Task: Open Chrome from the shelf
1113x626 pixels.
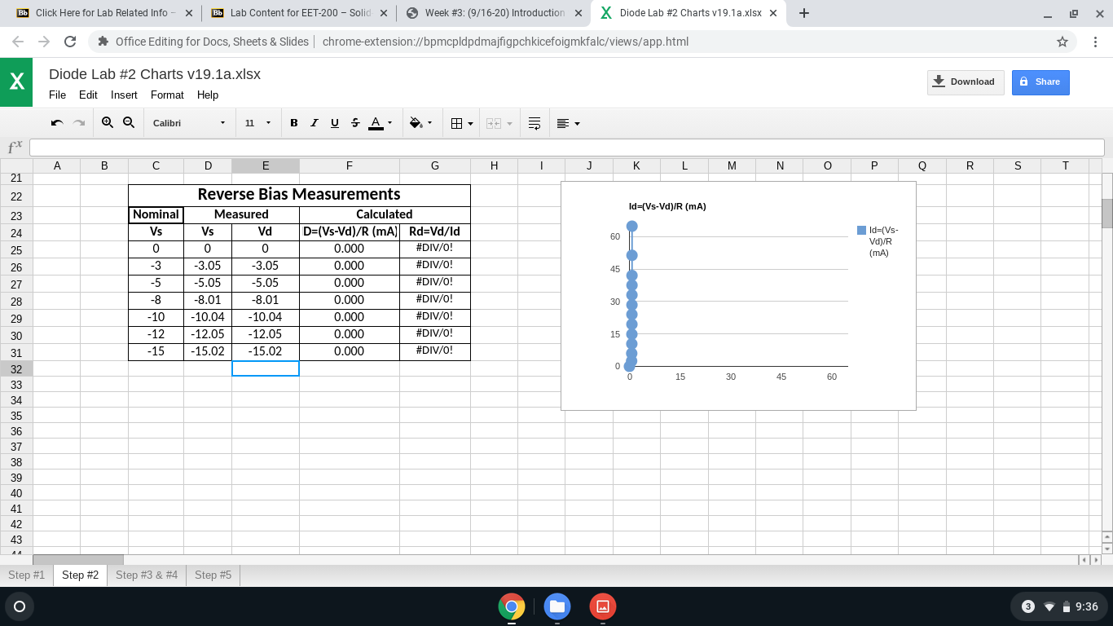Action: 512,606
